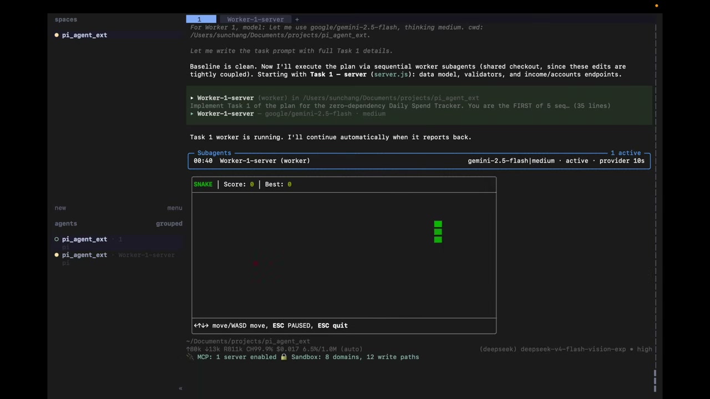Click the green snake body in the game
Image resolution: width=710 pixels, height=399 pixels.
tap(438, 232)
